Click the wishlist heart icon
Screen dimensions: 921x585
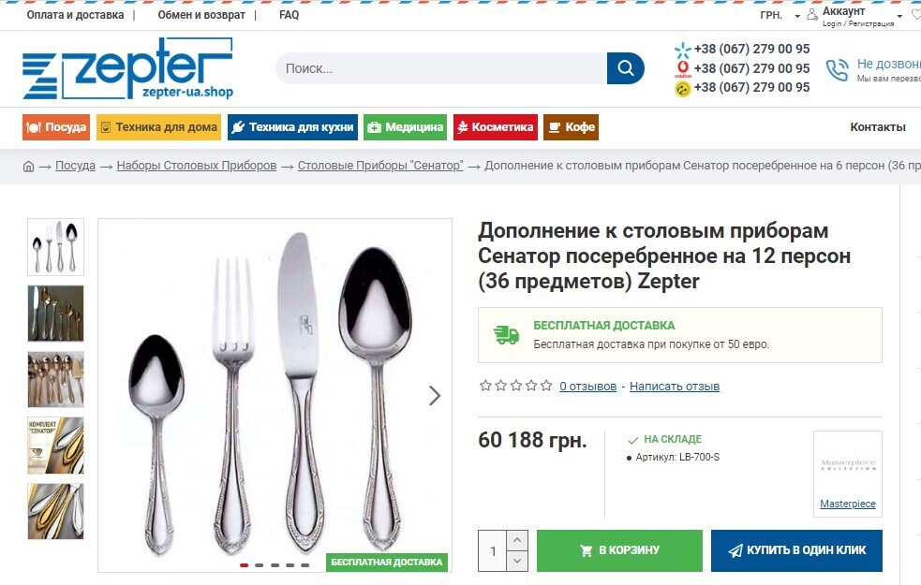[x=915, y=15]
